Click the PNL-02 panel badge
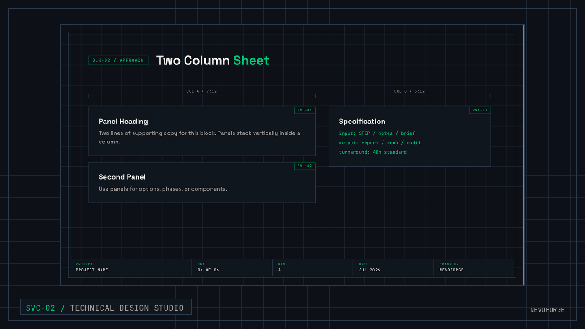This screenshot has width=585, height=329. point(305,166)
